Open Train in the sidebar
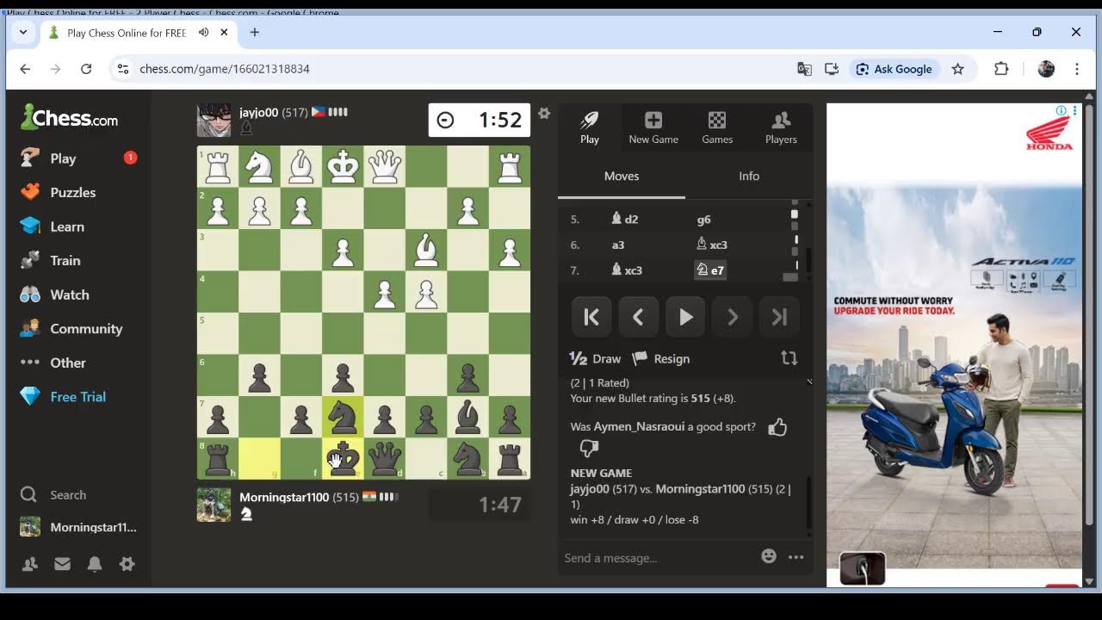 point(65,260)
